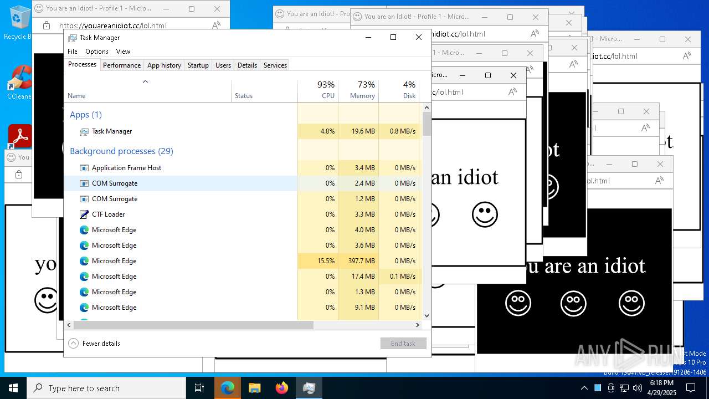Switch to the Details tab

pos(247,65)
